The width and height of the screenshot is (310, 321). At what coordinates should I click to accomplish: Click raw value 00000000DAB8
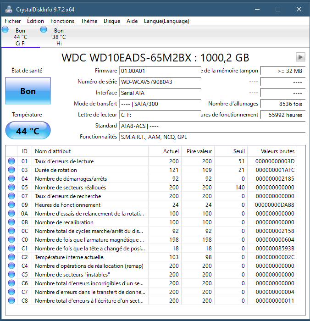click(x=274, y=205)
